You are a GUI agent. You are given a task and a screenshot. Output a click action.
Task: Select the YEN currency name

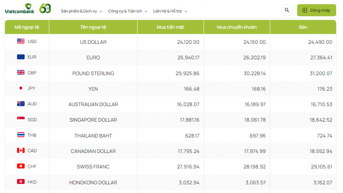pos(93,89)
